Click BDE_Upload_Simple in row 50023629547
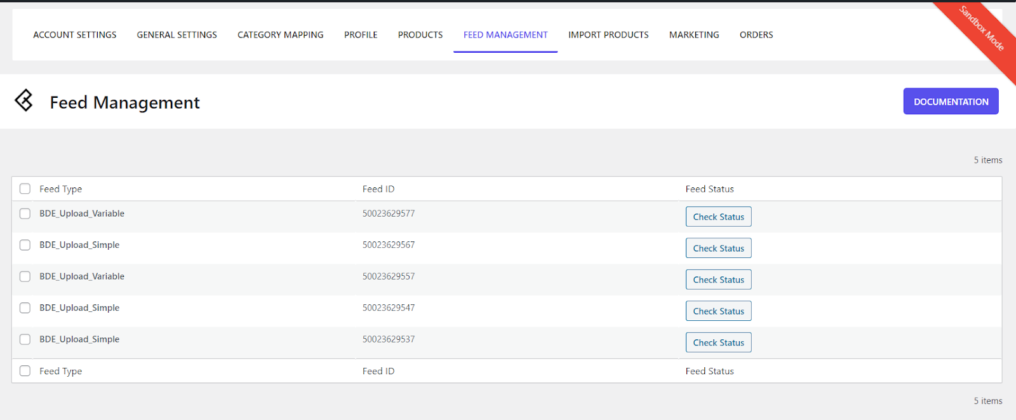The height and width of the screenshot is (420, 1016). coord(79,308)
